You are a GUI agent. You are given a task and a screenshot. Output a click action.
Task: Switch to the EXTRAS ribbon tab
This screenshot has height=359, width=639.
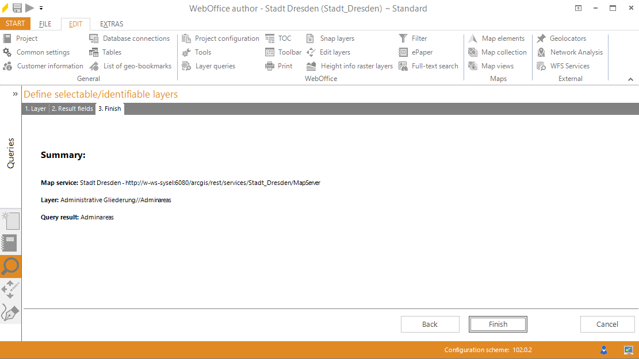pos(111,24)
